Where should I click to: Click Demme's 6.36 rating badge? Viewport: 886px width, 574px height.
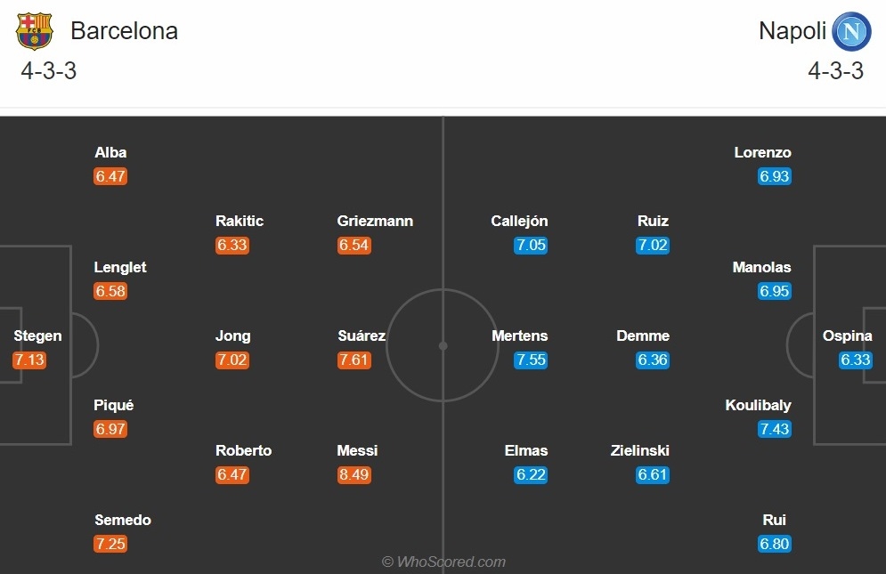pyautogui.click(x=653, y=360)
